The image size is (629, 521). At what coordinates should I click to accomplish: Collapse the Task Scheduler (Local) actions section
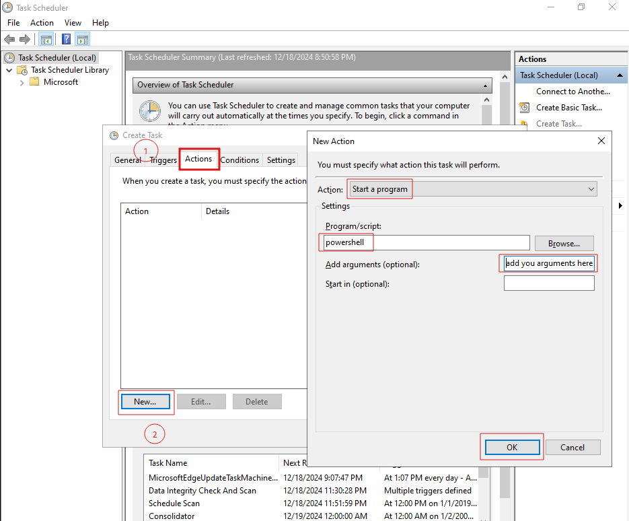612,75
